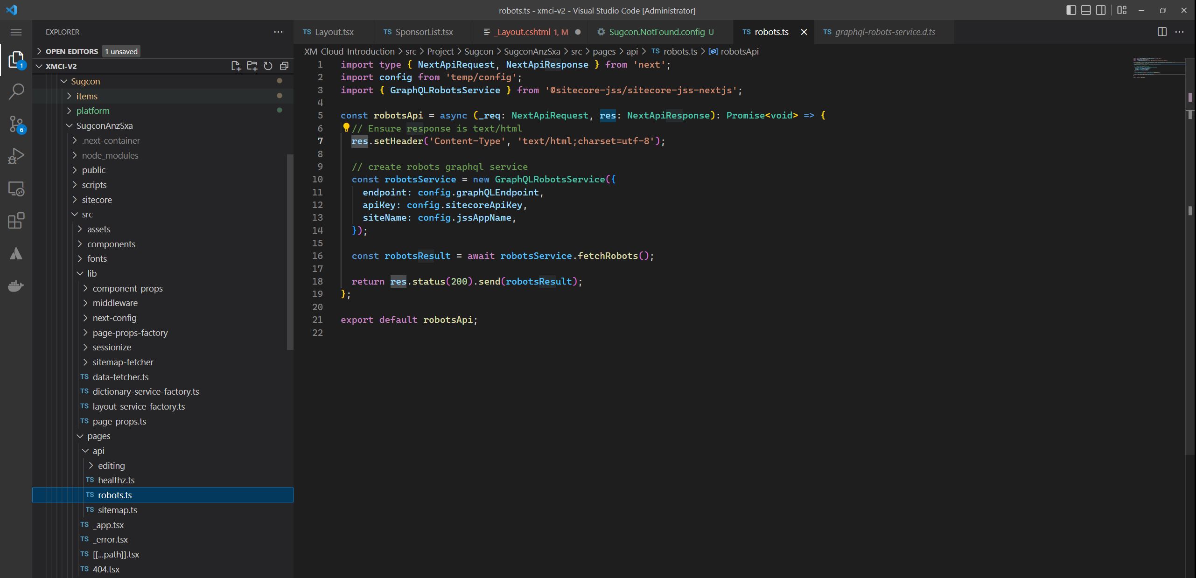Open Explorer views and more actions menu

tap(278, 32)
